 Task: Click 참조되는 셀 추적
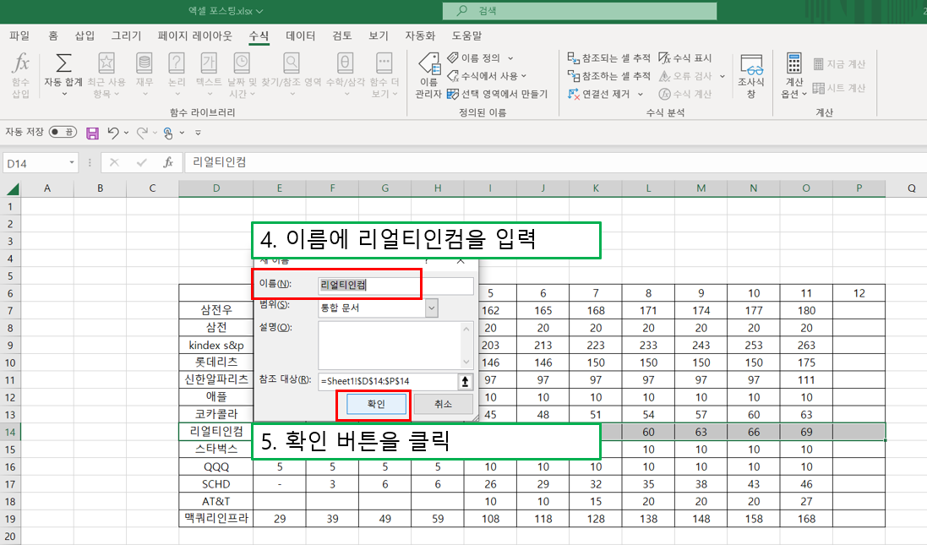pos(609,58)
